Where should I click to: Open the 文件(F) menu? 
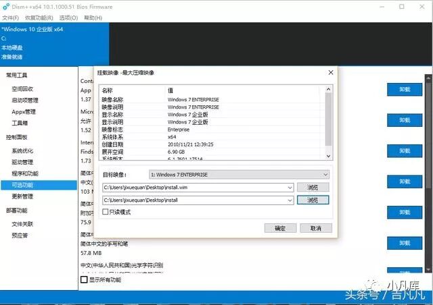click(11, 18)
